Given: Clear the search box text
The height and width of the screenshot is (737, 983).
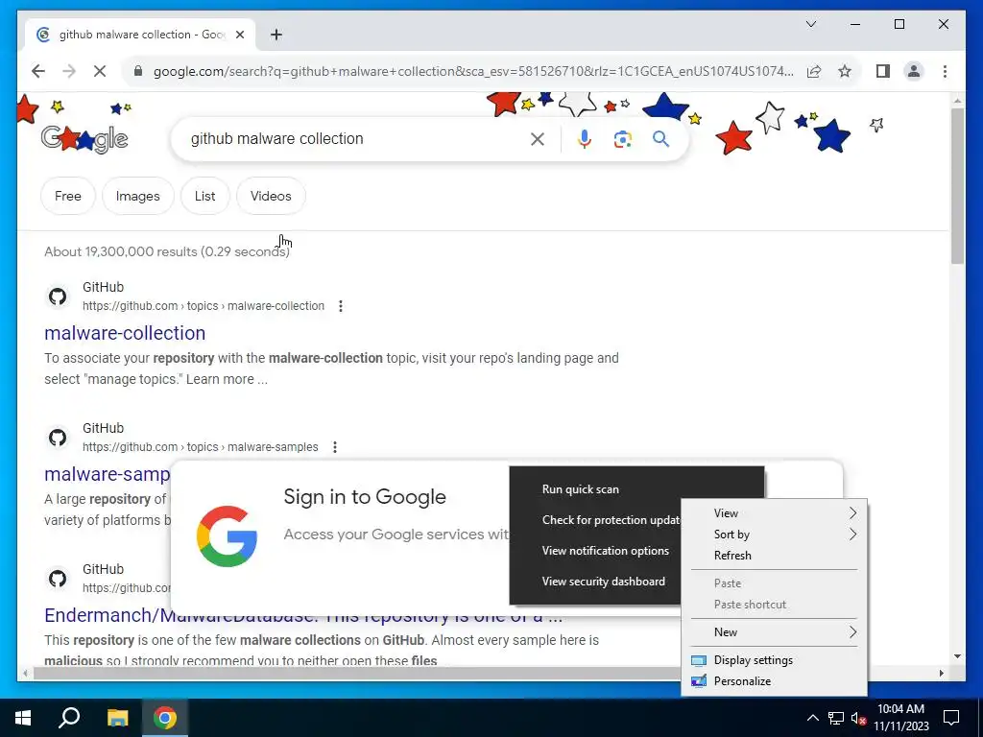Looking at the screenshot, I should point(538,139).
